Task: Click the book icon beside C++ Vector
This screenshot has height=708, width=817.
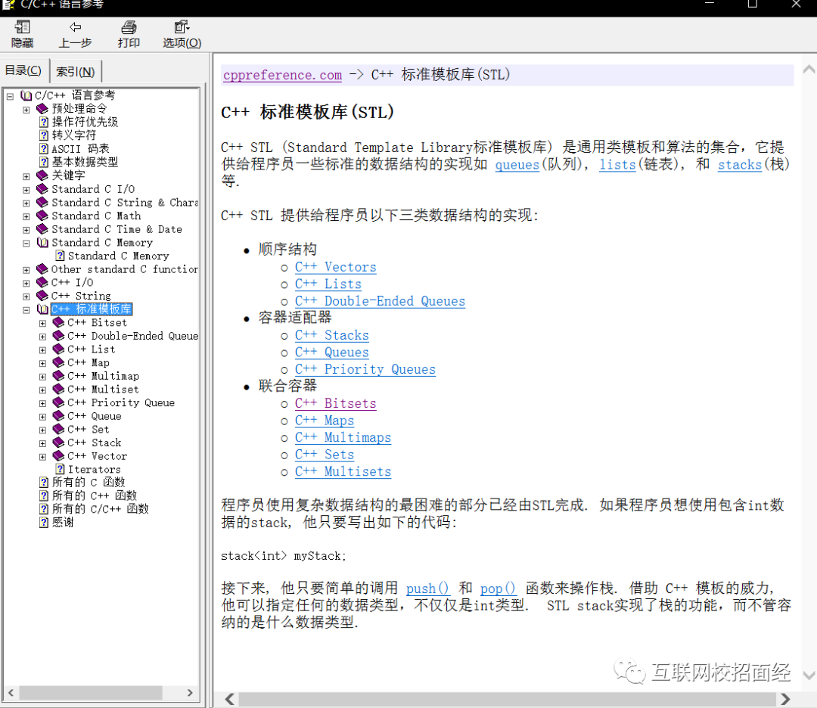Action: click(59, 456)
